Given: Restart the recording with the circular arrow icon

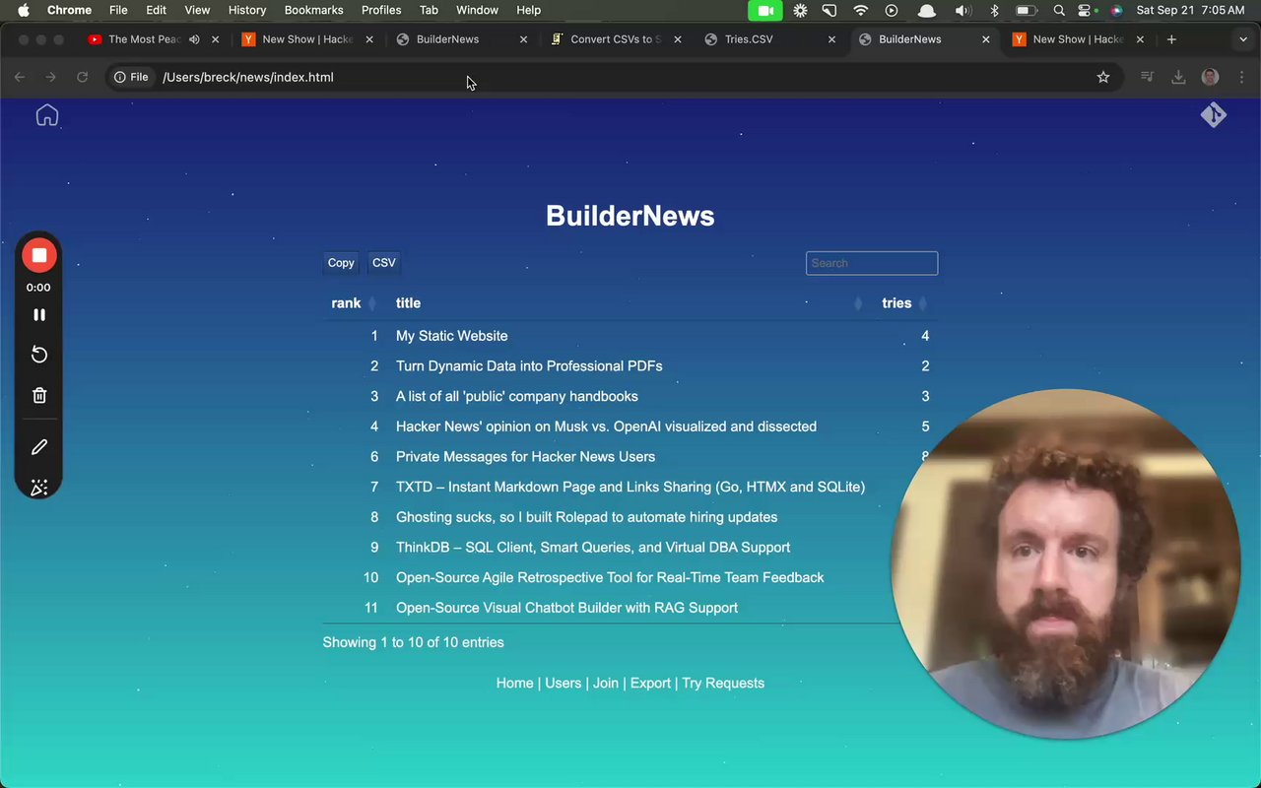Looking at the screenshot, I should (x=39, y=355).
